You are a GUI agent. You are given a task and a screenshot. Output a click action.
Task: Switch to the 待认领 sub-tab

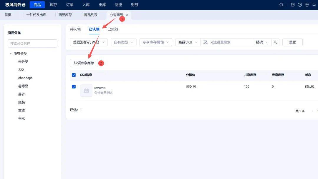click(x=75, y=29)
